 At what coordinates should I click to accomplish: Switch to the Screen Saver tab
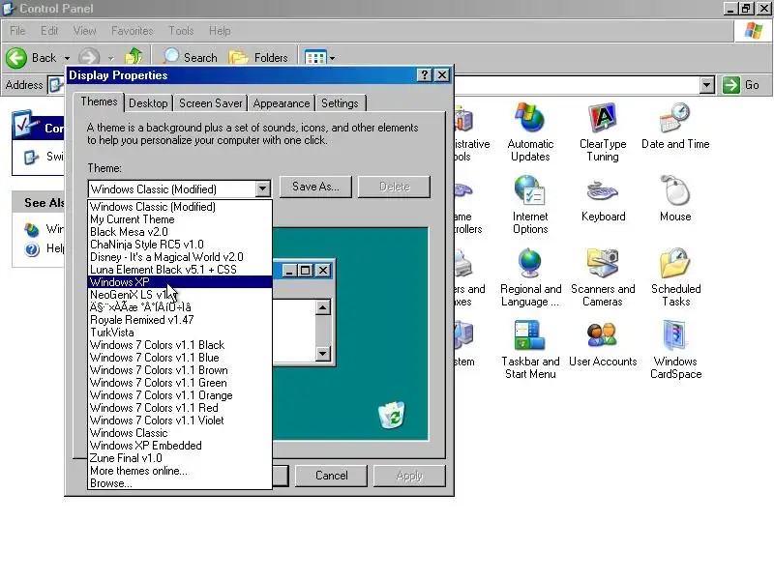tap(211, 103)
